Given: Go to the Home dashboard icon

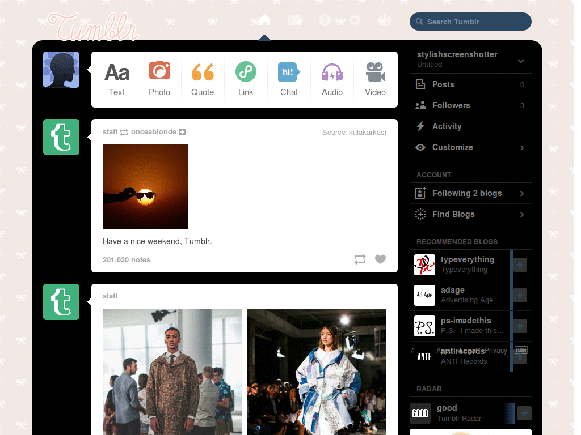Looking at the screenshot, I should (x=264, y=20).
